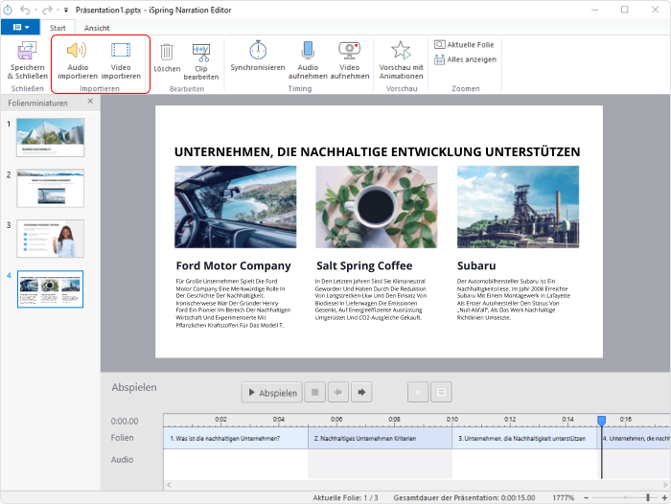The image size is (671, 504).
Task: Click 'Gesamtdauer der Präsentation' status text
Action: [x=464, y=497]
